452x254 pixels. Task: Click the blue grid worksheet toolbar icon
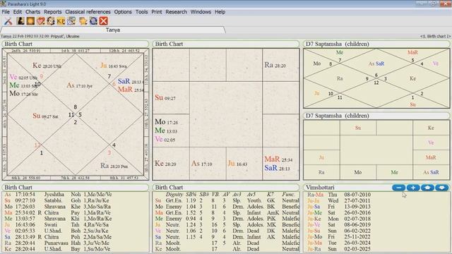point(71,21)
